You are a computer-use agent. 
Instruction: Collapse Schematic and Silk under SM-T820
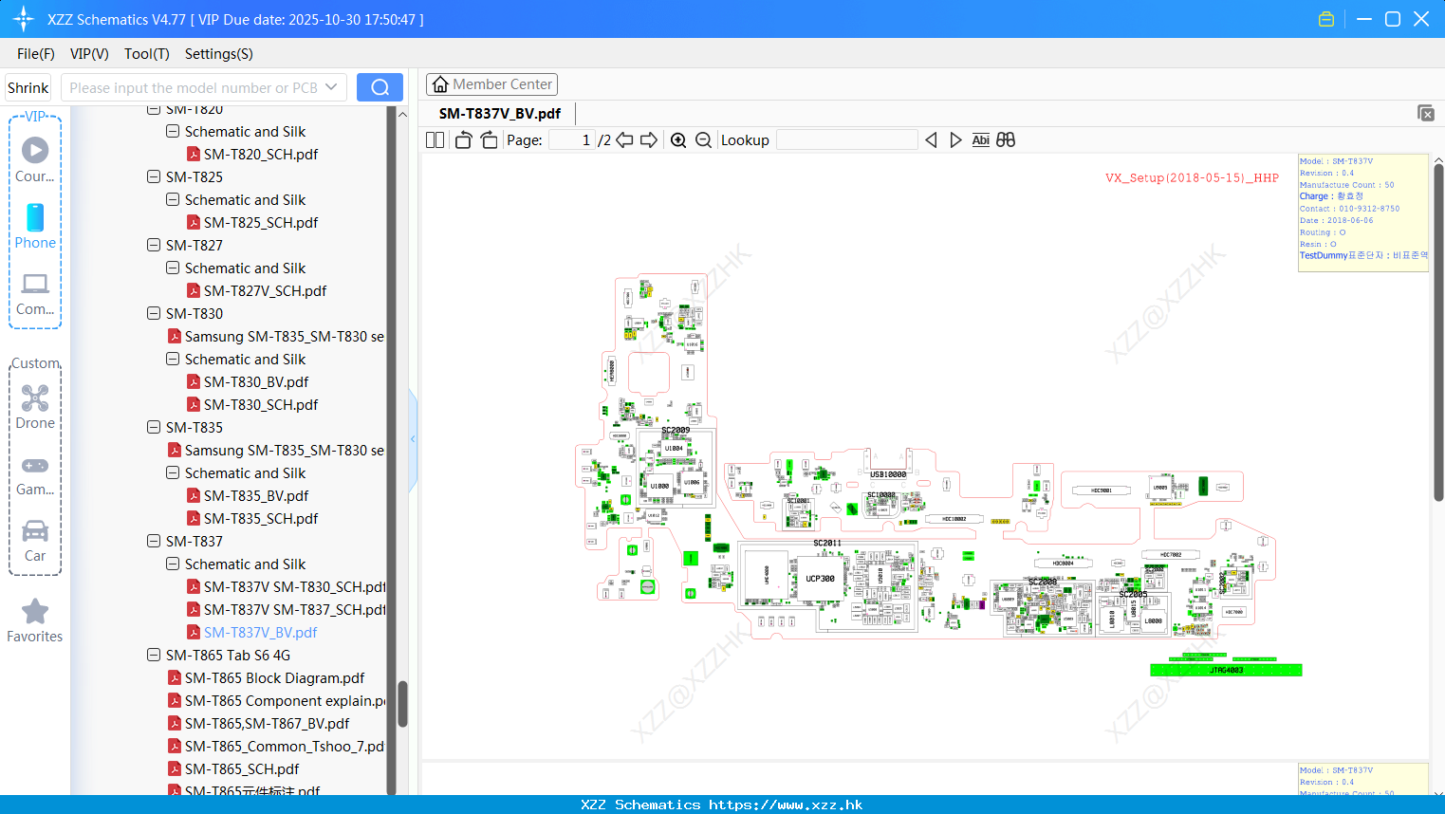tap(173, 131)
